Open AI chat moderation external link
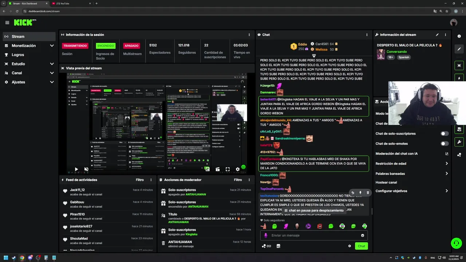The image size is (466, 262). coord(447,154)
